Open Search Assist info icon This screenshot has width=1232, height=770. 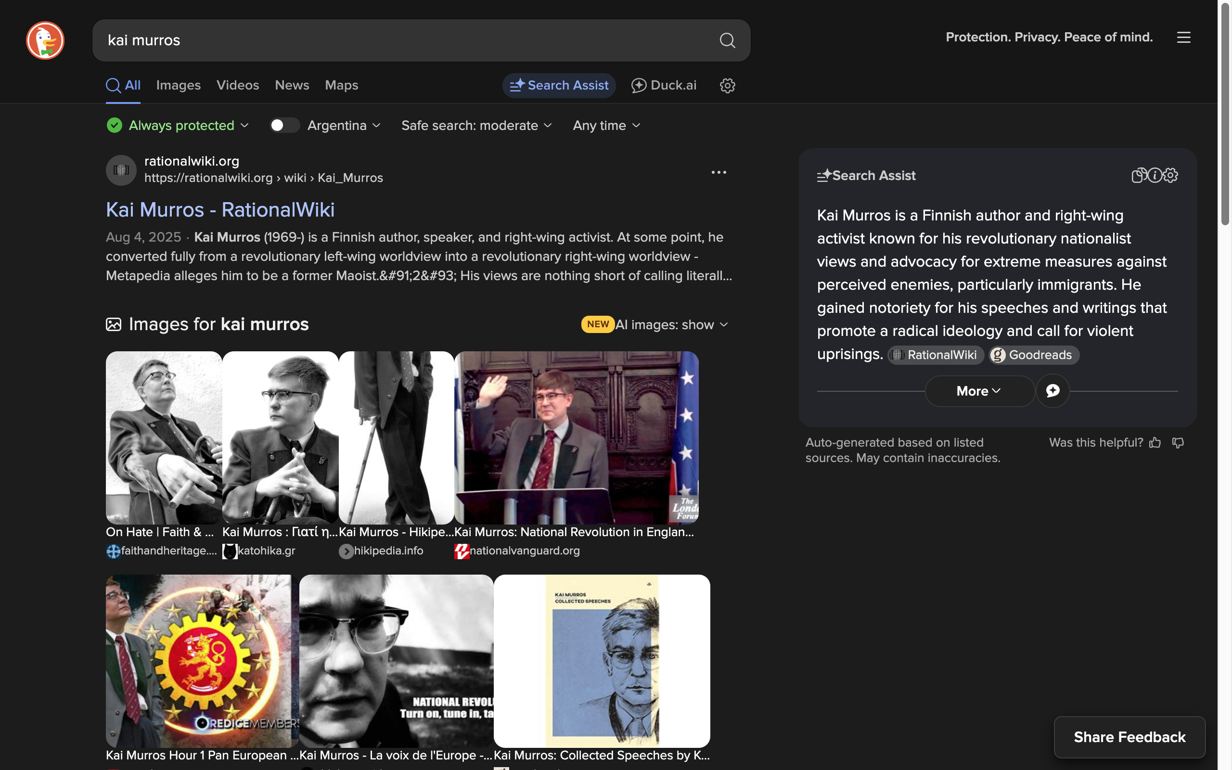click(x=1155, y=175)
